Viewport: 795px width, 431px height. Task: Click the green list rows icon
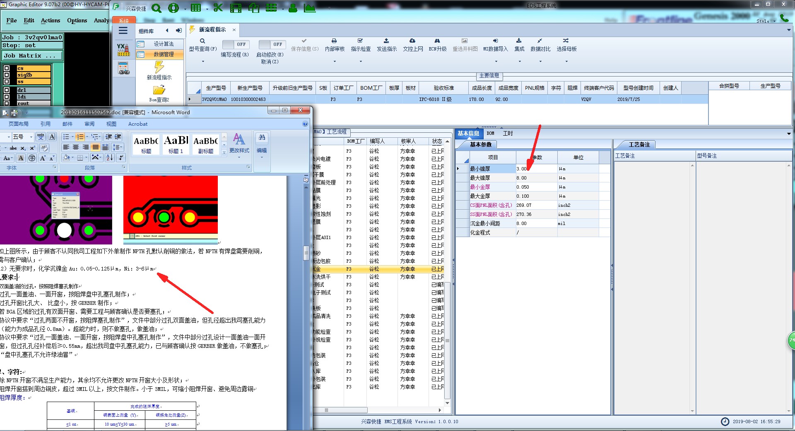click(x=271, y=8)
